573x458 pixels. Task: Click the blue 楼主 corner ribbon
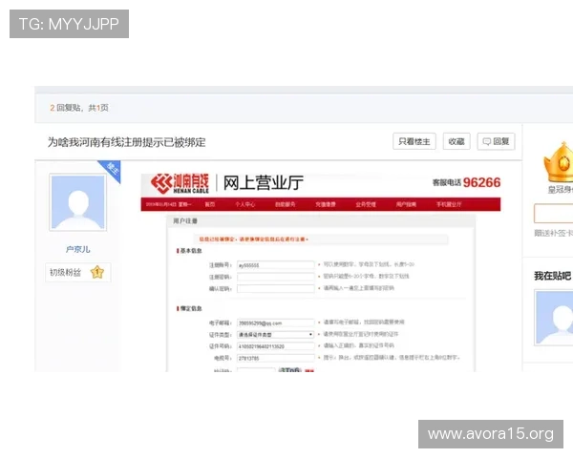pos(113,168)
